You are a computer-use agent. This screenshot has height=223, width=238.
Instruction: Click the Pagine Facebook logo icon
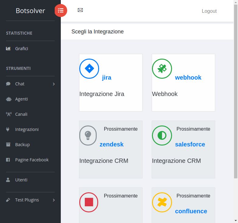coord(8,160)
